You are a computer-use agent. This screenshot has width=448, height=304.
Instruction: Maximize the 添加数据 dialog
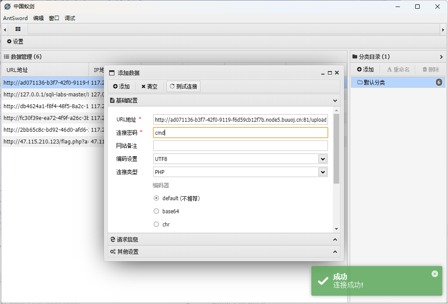[x=330, y=73]
